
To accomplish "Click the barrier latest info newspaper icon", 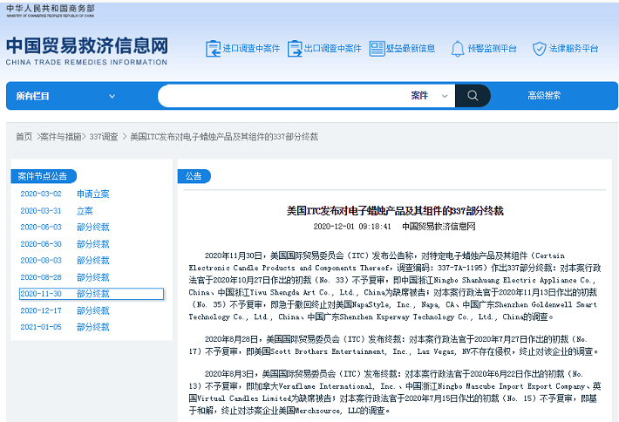I will pyautogui.click(x=377, y=49).
